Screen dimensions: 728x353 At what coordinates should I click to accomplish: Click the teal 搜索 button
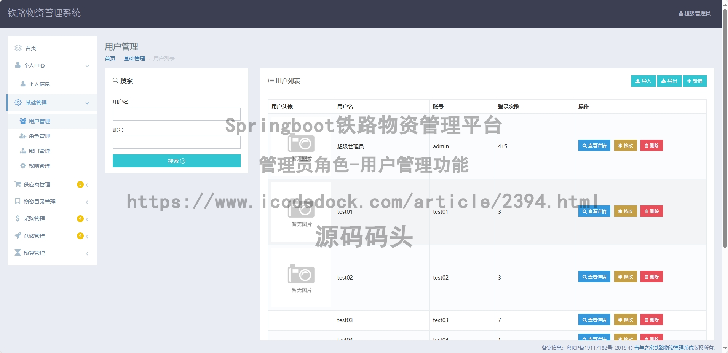(x=177, y=161)
